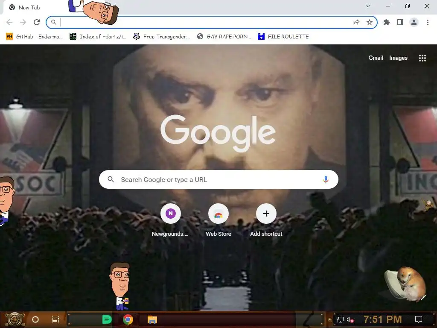Open the FILE ROULETTE bookmark
Image resolution: width=437 pixels, height=328 pixels.
pyautogui.click(x=283, y=37)
